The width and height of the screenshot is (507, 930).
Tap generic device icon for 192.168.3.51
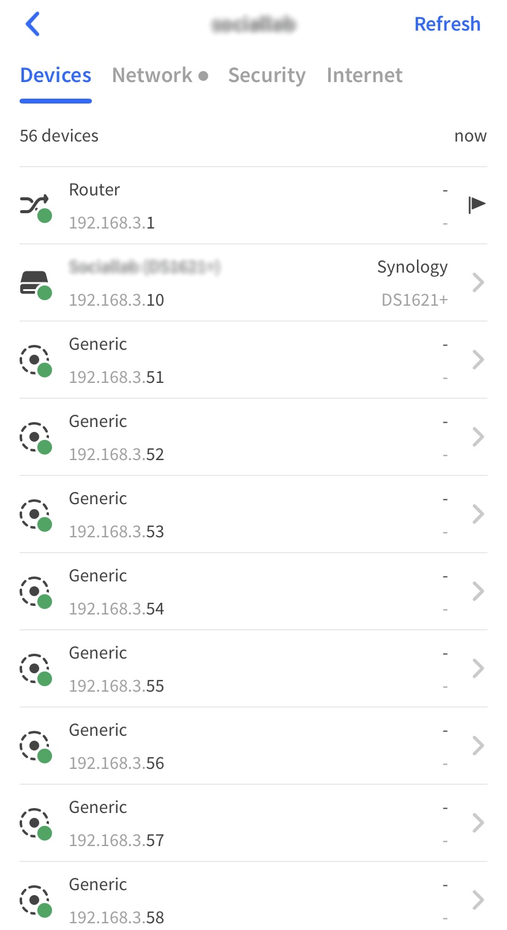(x=34, y=360)
